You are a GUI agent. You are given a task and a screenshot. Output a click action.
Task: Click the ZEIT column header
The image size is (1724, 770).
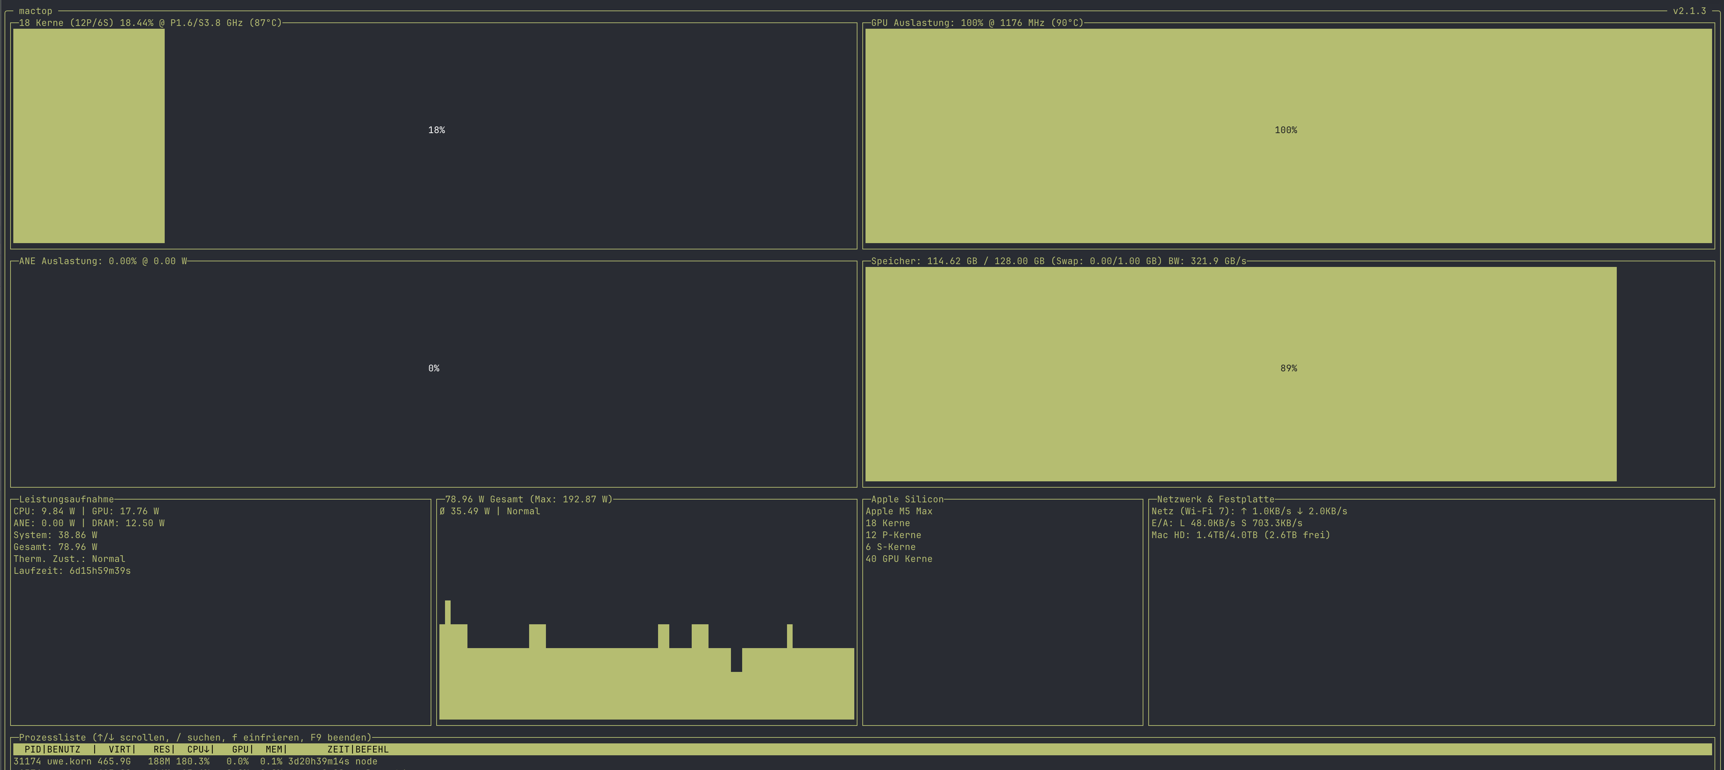coord(338,749)
